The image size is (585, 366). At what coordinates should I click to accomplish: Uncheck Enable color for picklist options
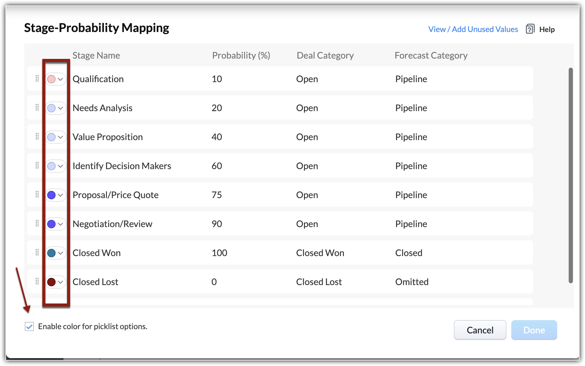coord(29,326)
